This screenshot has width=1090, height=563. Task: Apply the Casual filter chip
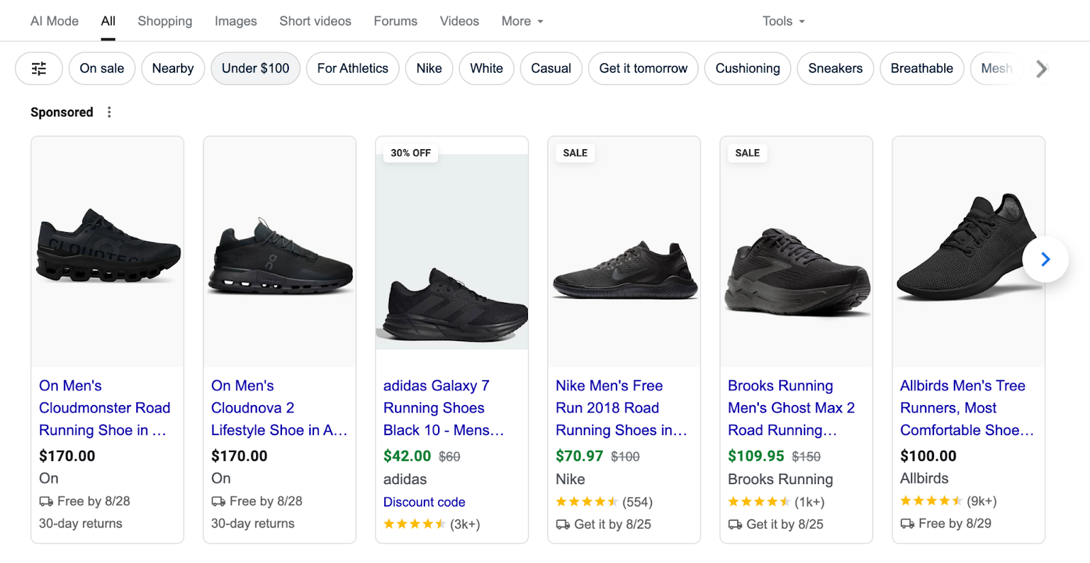tap(551, 69)
